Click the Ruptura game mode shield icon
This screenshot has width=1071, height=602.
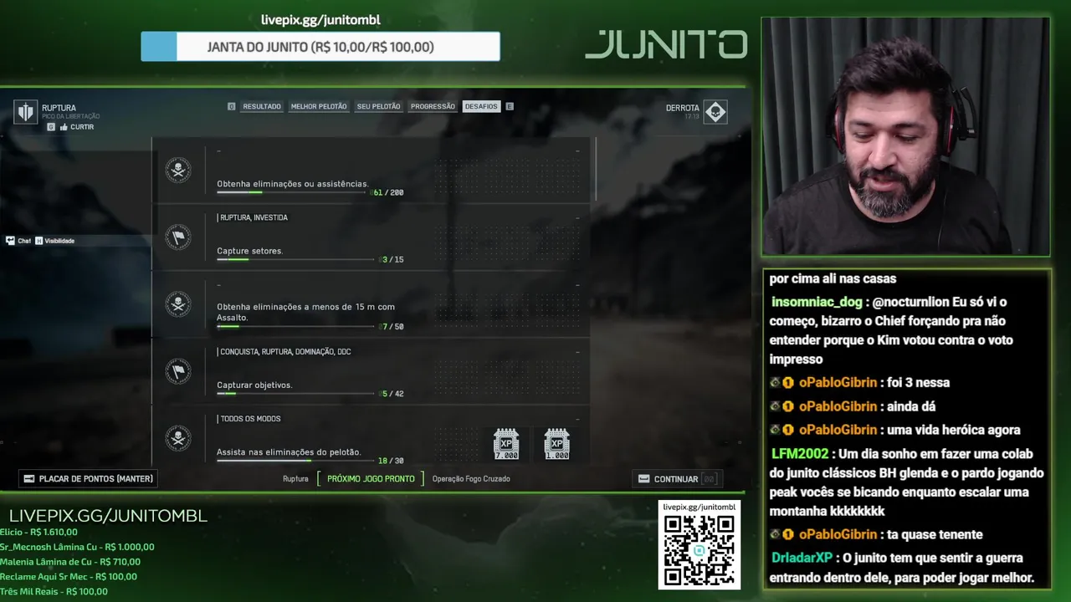coord(26,112)
